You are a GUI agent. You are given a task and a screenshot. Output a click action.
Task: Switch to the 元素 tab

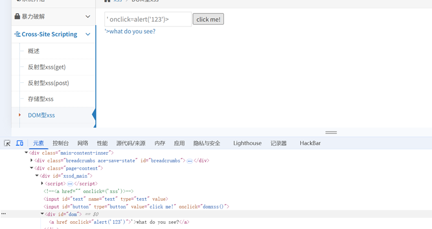click(x=39, y=143)
